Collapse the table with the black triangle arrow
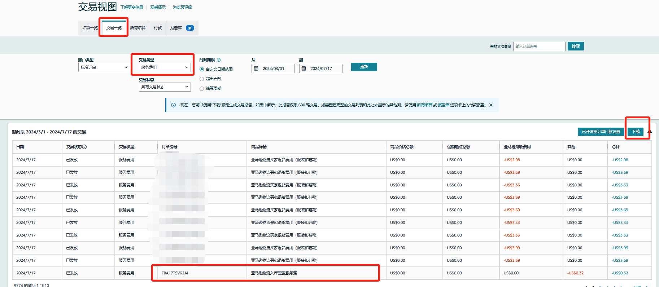Viewport: 659px width, 287px height. [x=650, y=132]
